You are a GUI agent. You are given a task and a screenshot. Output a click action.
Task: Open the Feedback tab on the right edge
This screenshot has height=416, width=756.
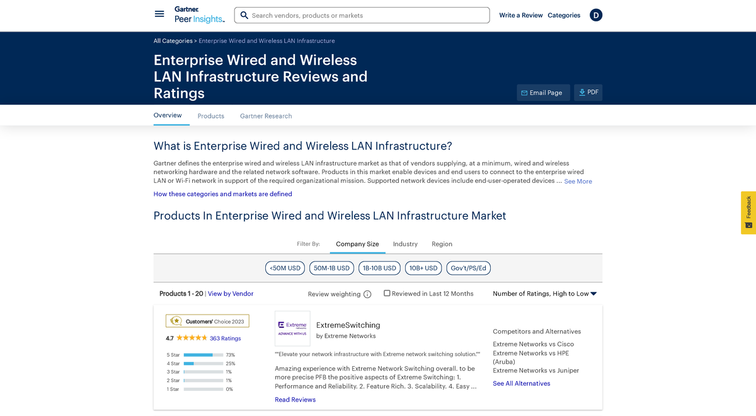pos(748,212)
